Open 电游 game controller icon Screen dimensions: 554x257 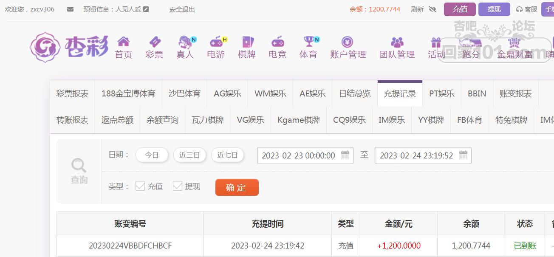217,42
